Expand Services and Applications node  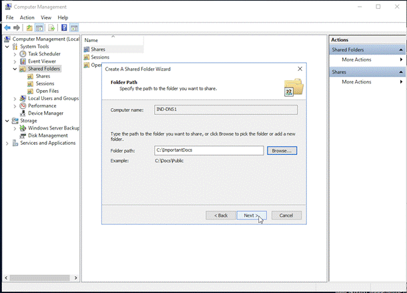[x=7, y=143]
